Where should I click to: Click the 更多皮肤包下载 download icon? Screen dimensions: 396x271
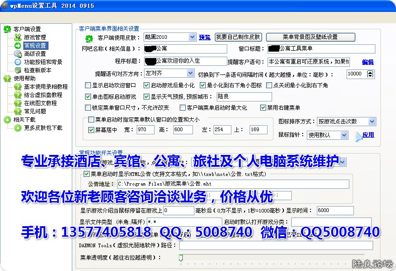tap(18, 128)
